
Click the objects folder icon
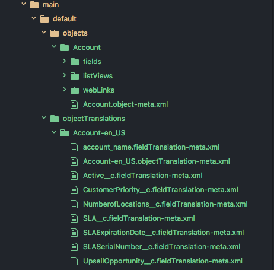pyautogui.click(x=55, y=33)
